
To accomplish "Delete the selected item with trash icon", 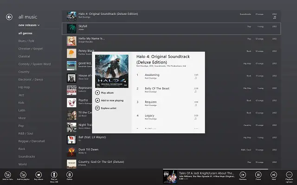I will [70, 175].
